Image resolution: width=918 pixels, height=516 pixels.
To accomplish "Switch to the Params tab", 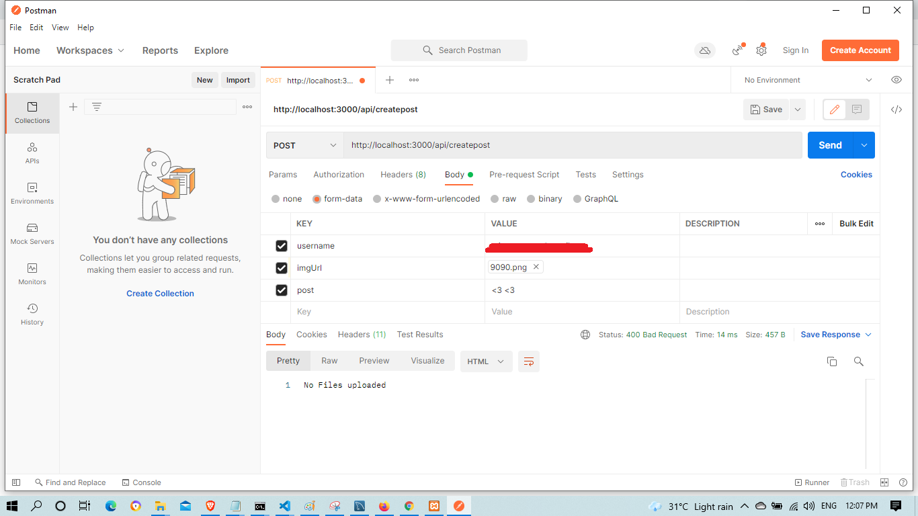I will pyautogui.click(x=283, y=175).
